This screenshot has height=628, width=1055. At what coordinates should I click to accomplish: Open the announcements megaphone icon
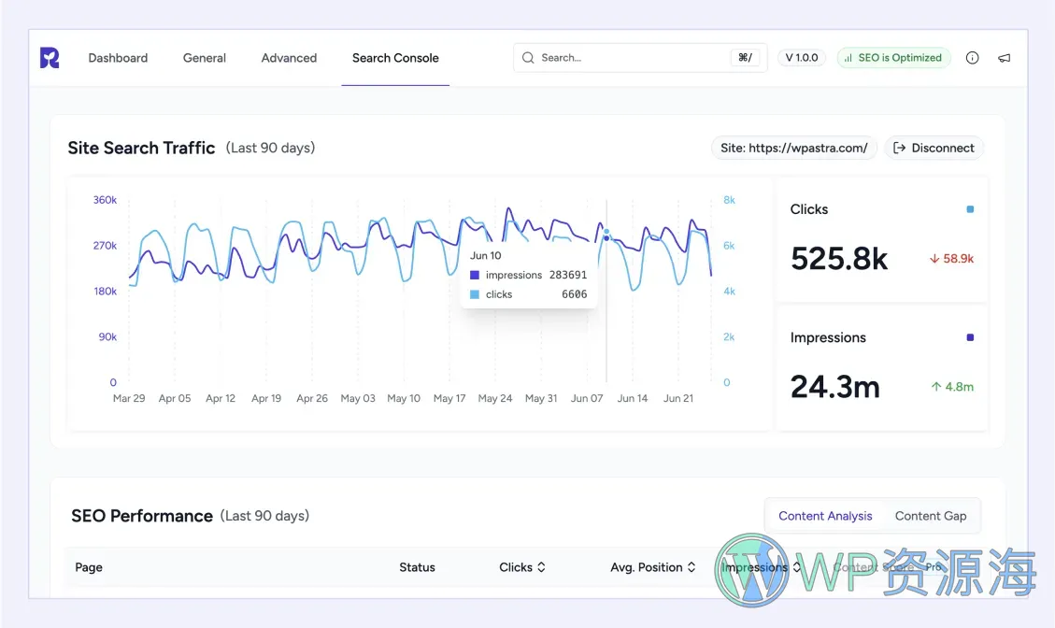[x=1005, y=57]
